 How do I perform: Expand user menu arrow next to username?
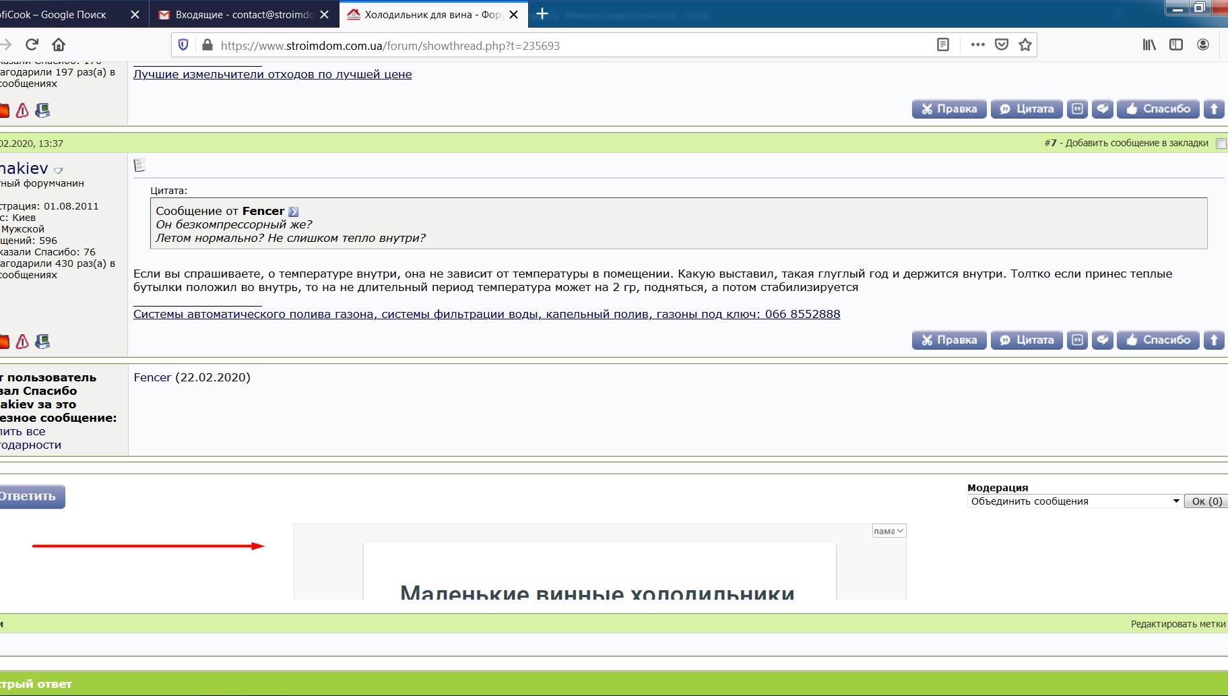[x=58, y=170]
